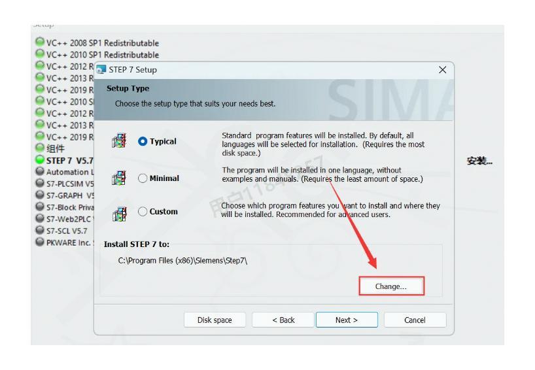Click green status icon for VC++ 2008 SP1
The width and height of the screenshot is (535, 370).
click(40, 42)
